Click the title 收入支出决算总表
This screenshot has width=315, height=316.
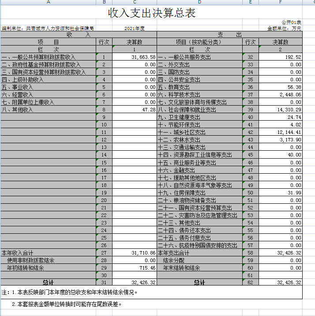(x=152, y=14)
